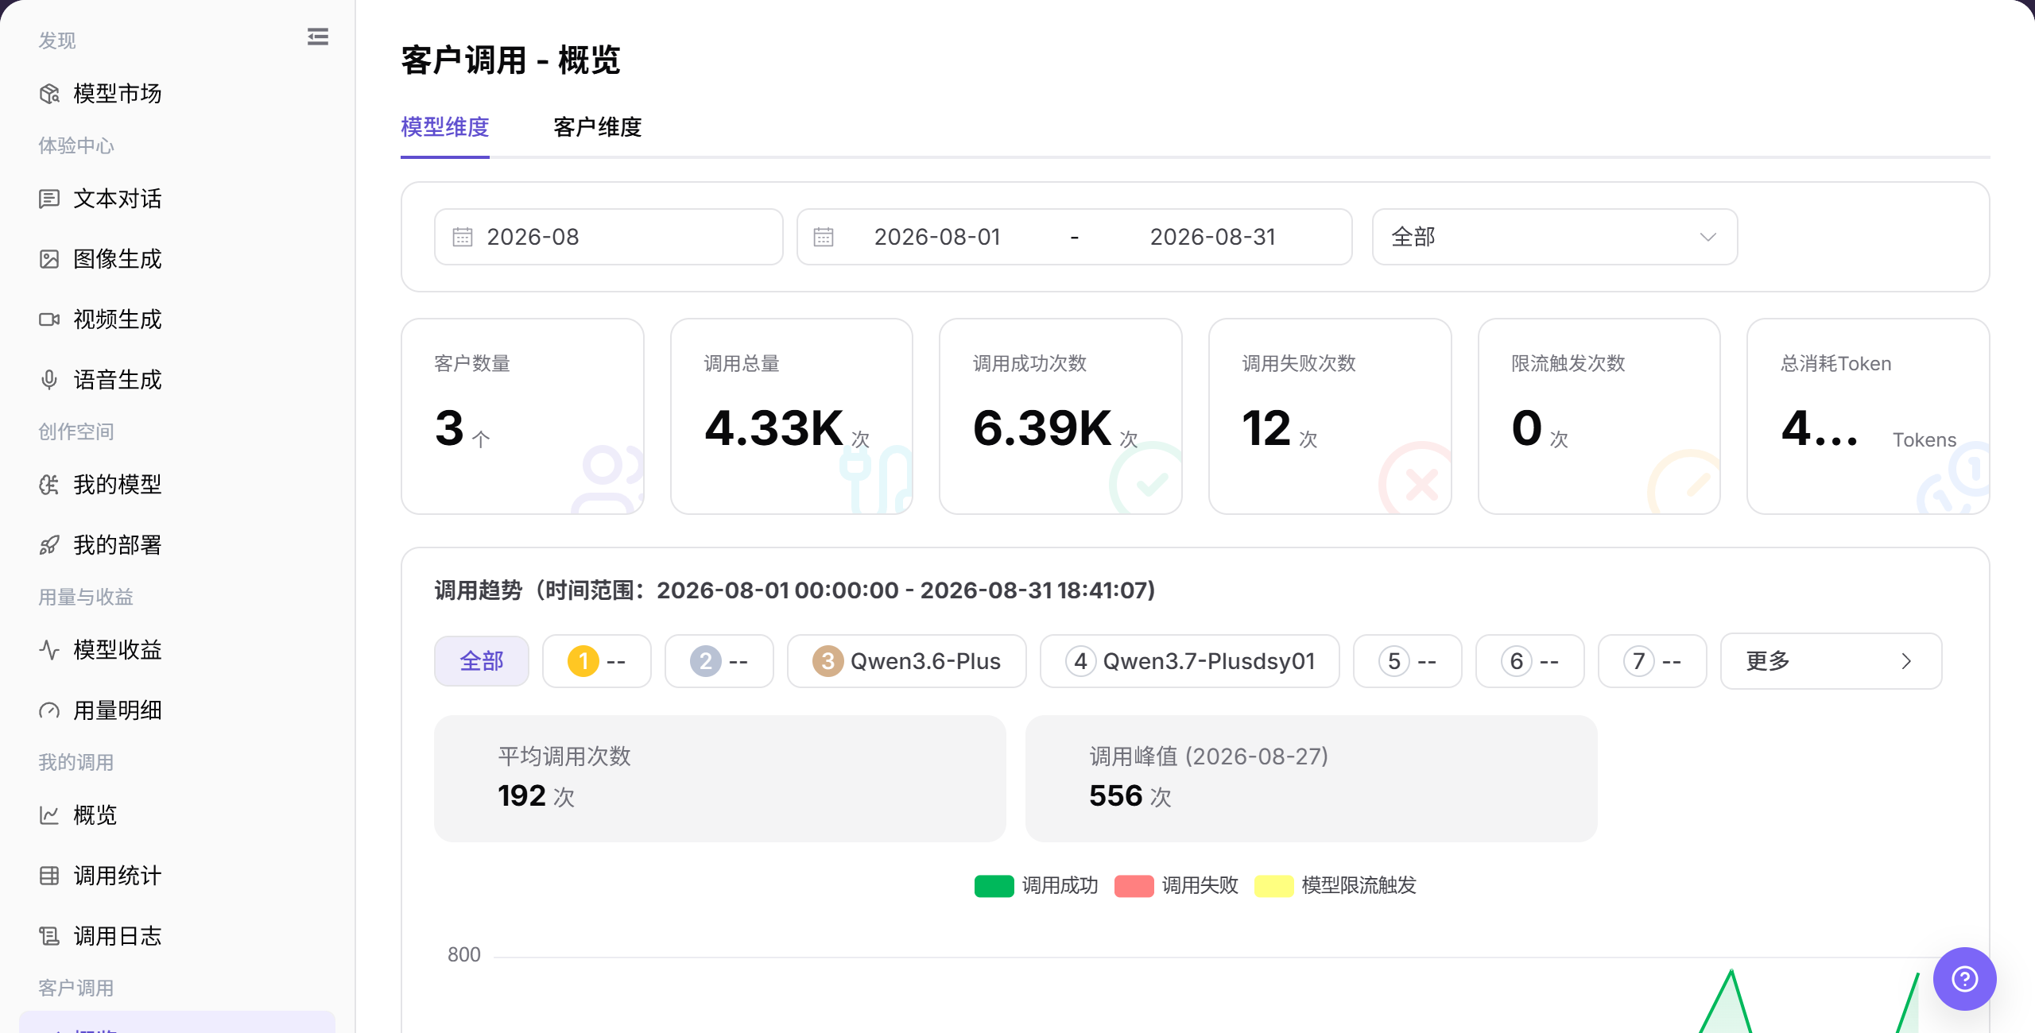Select the 全部 model filter chip

(482, 661)
